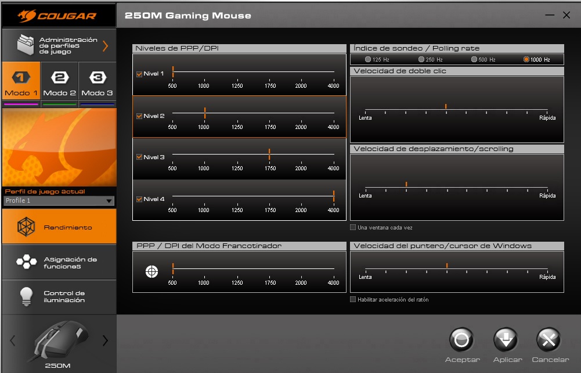The height and width of the screenshot is (373, 581).
Task: Toggle the Nivel 3 DPI checkbox
Action: tap(139, 157)
